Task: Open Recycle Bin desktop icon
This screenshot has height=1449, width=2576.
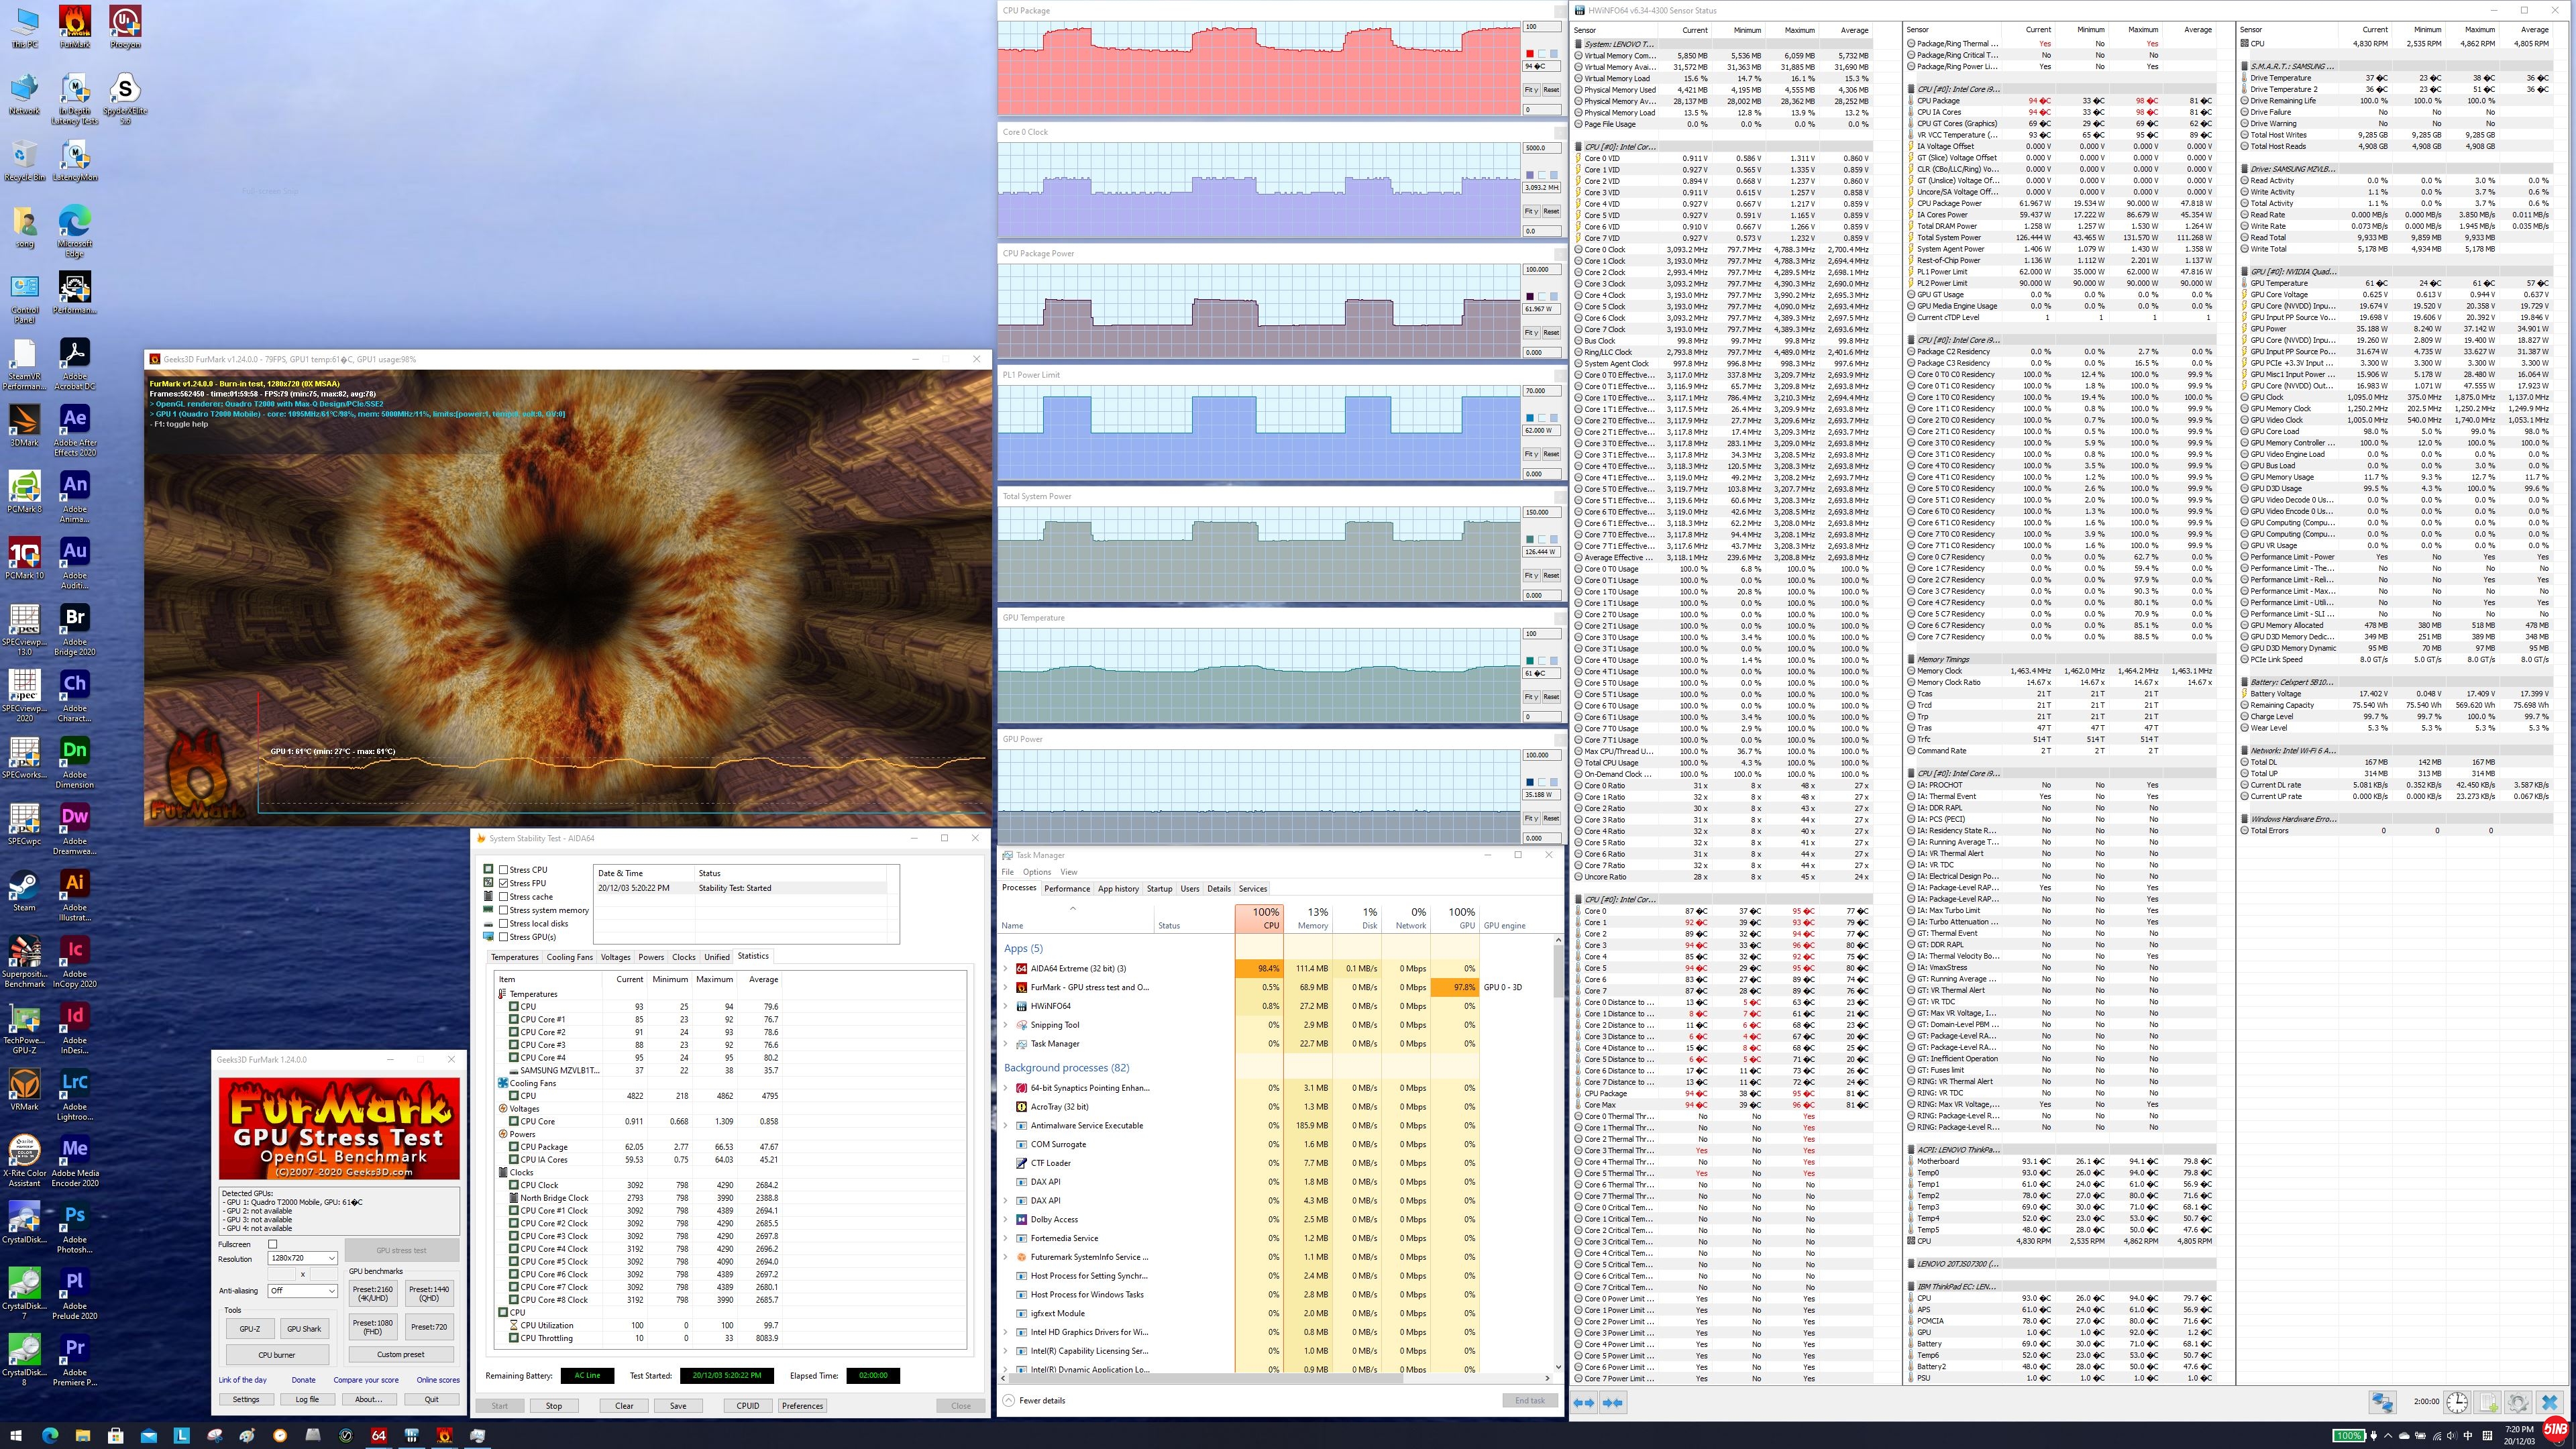Action: 24,160
